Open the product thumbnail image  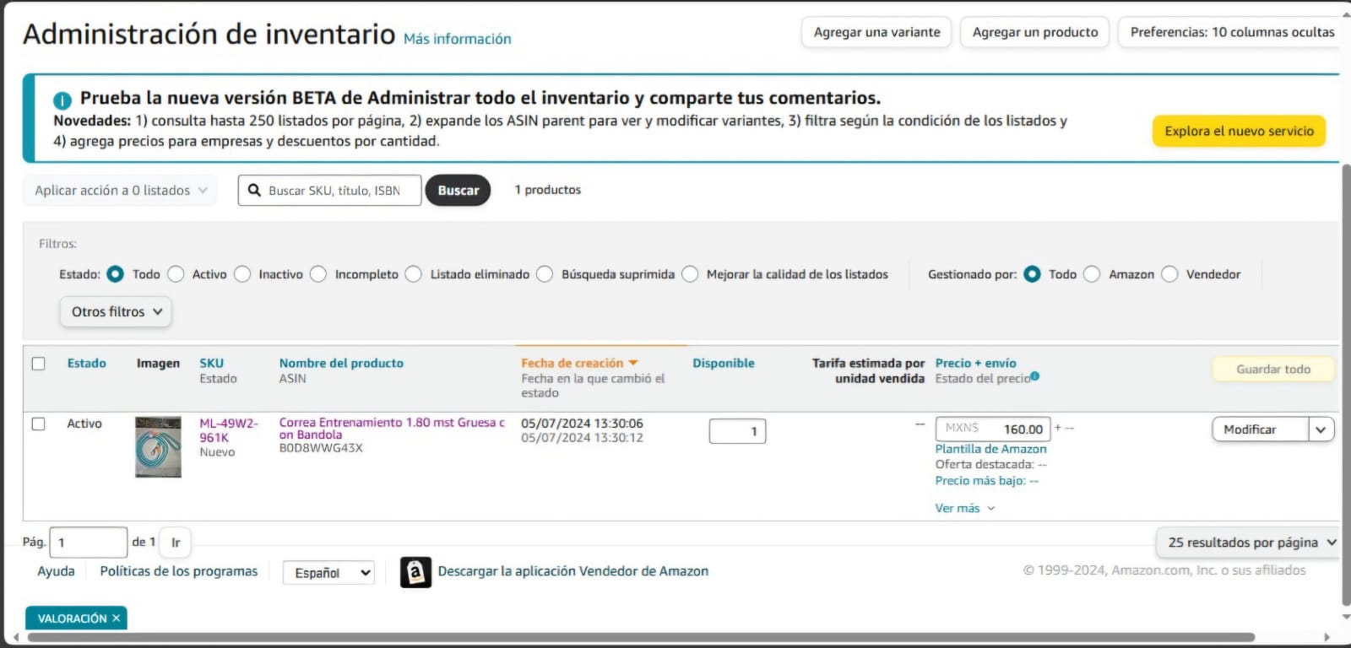pyautogui.click(x=158, y=447)
